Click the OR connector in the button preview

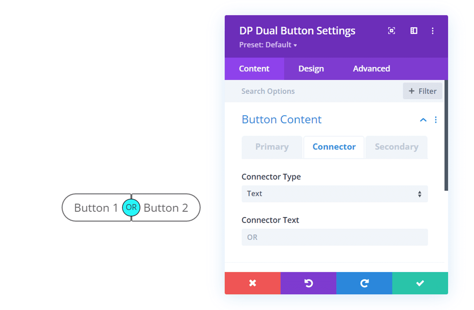tap(131, 207)
